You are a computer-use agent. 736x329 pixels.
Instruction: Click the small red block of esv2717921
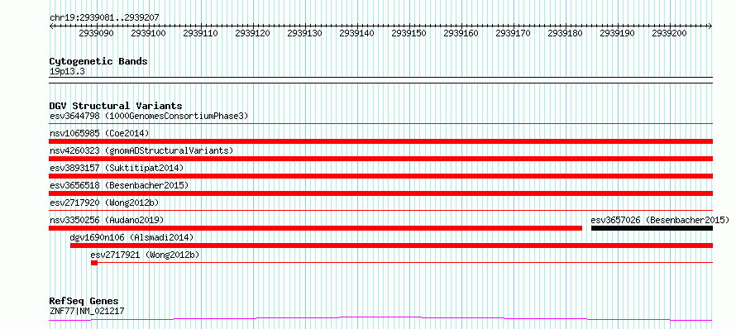[94, 263]
